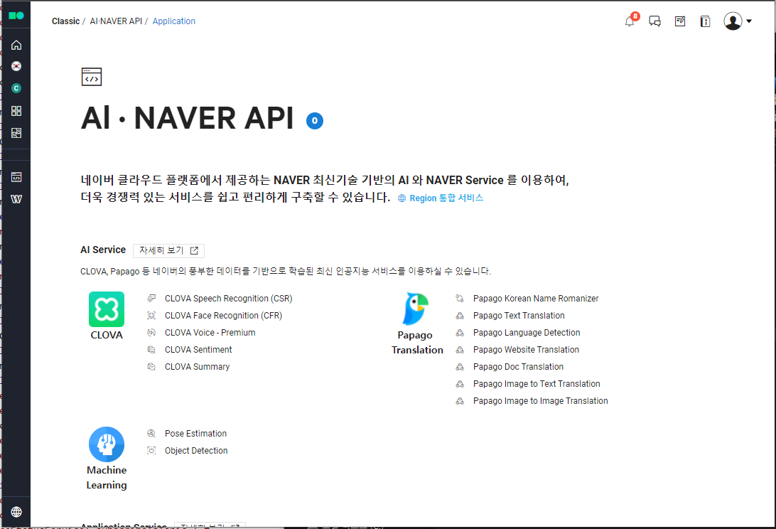776x529 pixels.
Task: Open CLOVA Summary
Action: pyautogui.click(x=197, y=367)
